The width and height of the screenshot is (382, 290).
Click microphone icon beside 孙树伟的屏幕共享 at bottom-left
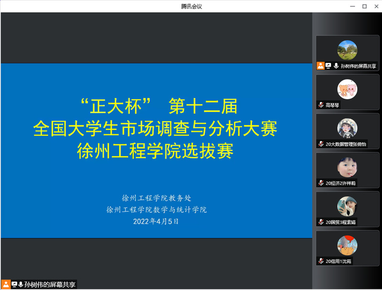[21, 284]
